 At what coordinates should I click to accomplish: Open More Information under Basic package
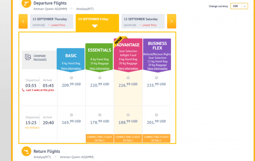click(x=71, y=69)
